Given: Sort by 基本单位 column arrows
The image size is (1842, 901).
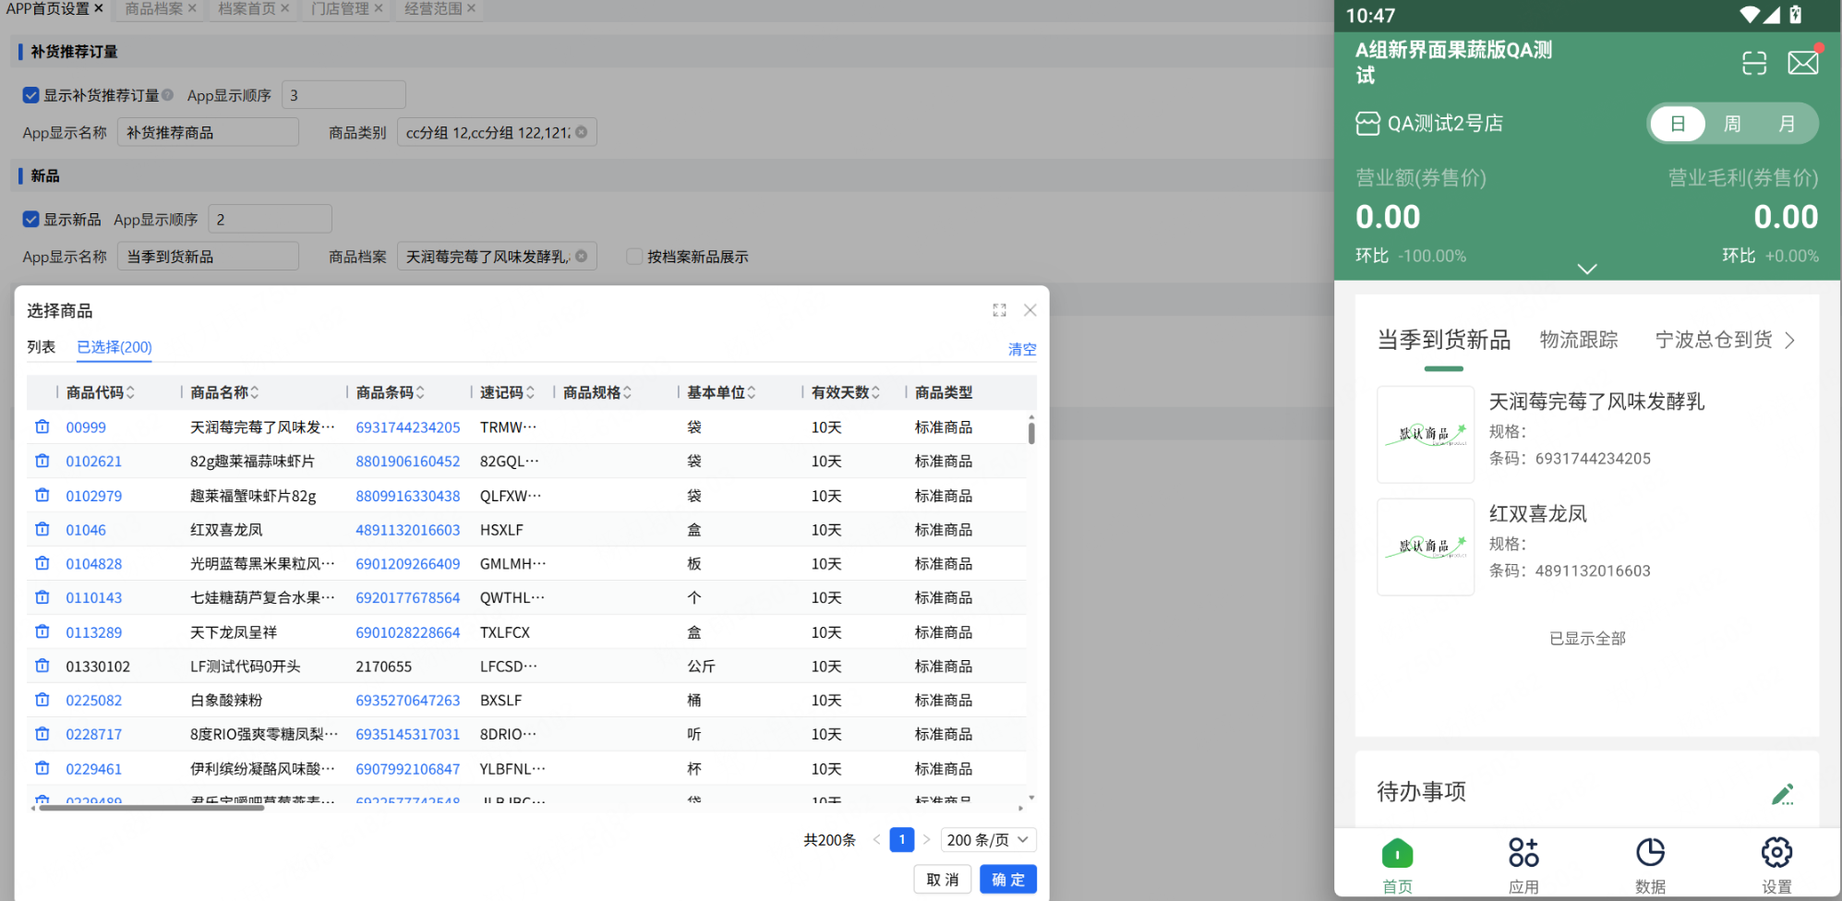Looking at the screenshot, I should (752, 392).
